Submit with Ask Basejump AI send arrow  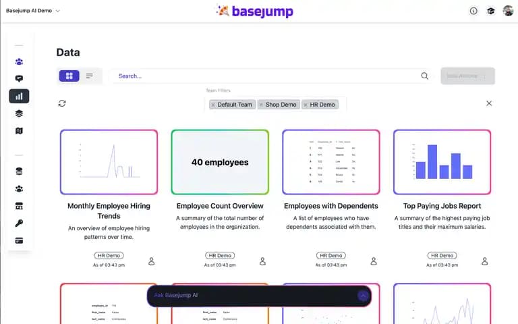[x=363, y=296]
